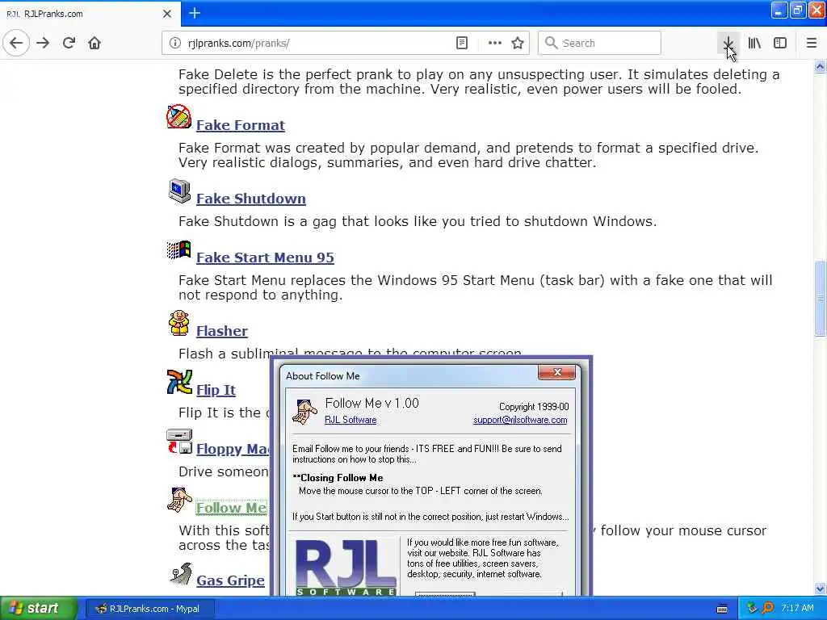Screen dimensions: 827x620
Task: Open the browser Home page icon
Action: (x=94, y=43)
